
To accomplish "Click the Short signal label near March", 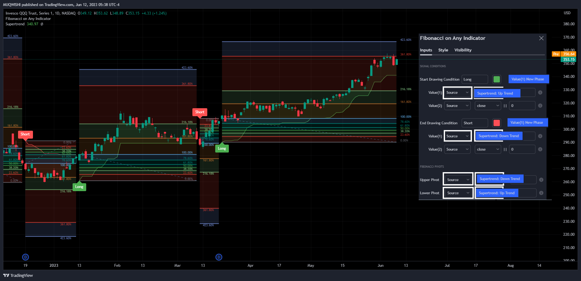I will (x=200, y=112).
